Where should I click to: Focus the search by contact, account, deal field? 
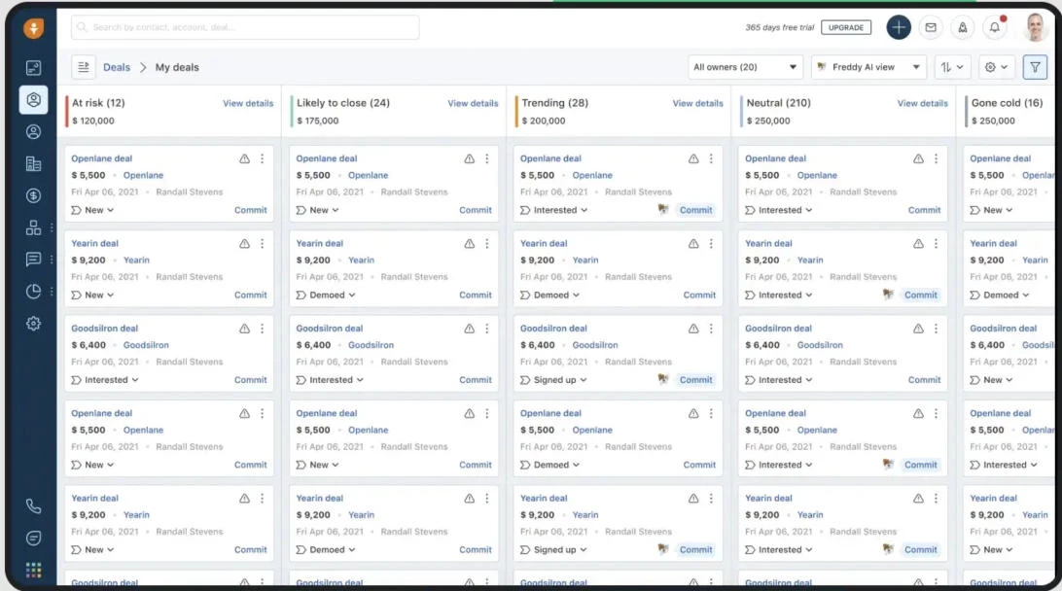[245, 27]
